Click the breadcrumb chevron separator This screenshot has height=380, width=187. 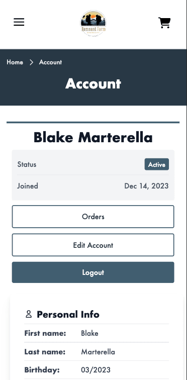[x=31, y=62]
